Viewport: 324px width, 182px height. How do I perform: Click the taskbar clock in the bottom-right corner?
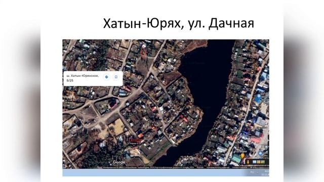(265, 173)
